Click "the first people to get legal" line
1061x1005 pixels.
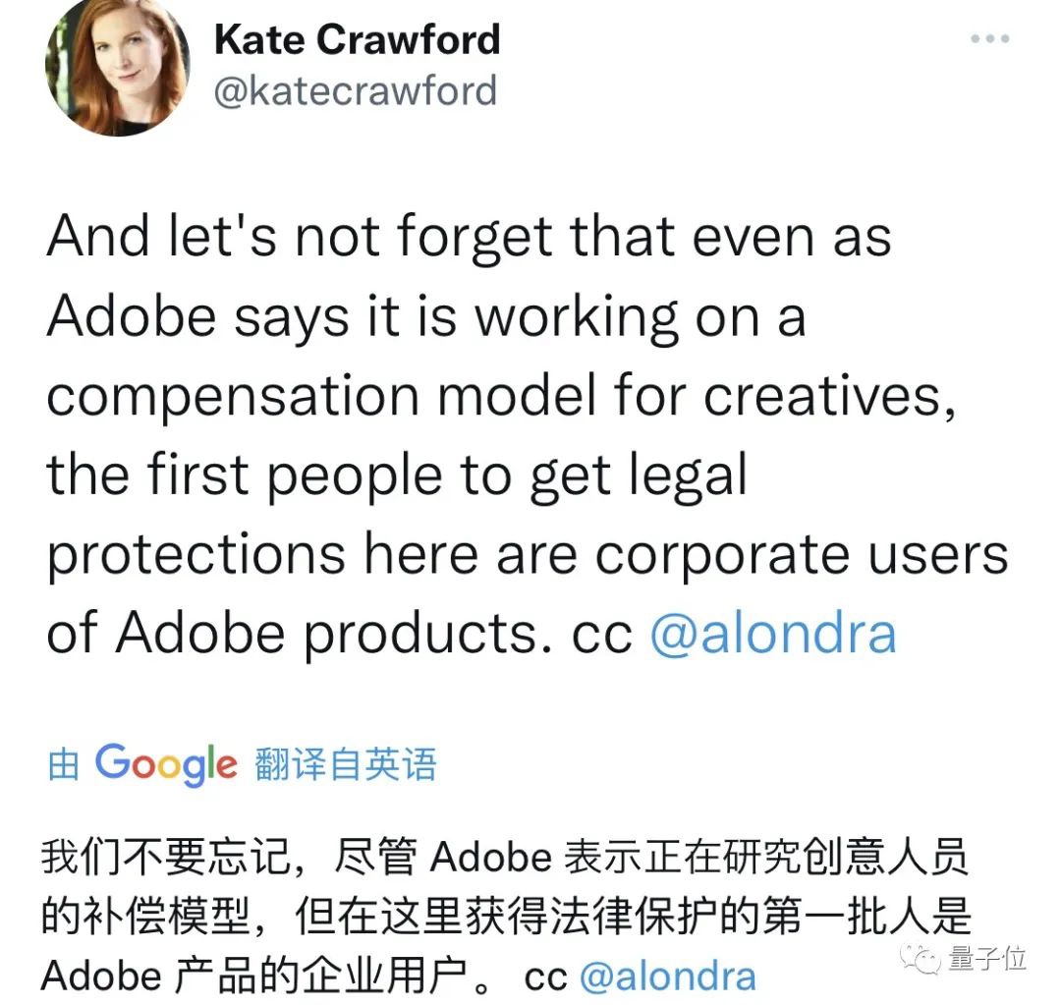(397, 475)
